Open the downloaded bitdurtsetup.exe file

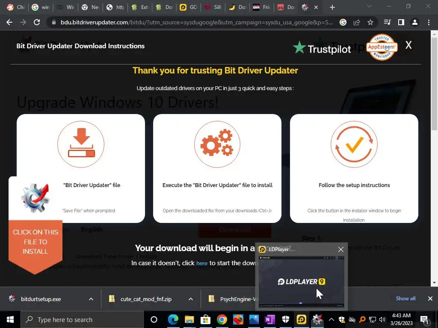(41, 299)
